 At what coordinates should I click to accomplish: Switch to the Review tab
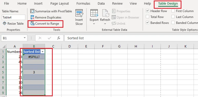point(117,3)
